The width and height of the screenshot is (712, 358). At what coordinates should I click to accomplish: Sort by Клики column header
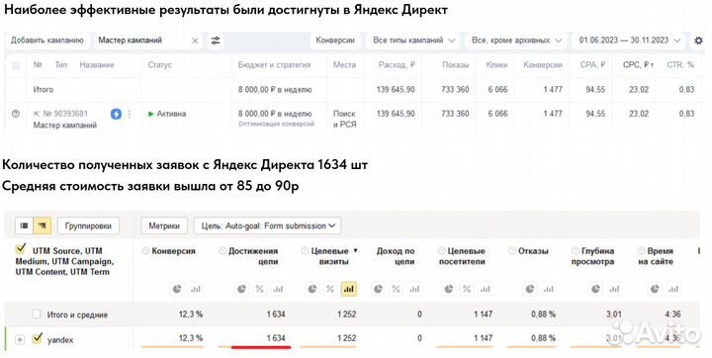496,65
